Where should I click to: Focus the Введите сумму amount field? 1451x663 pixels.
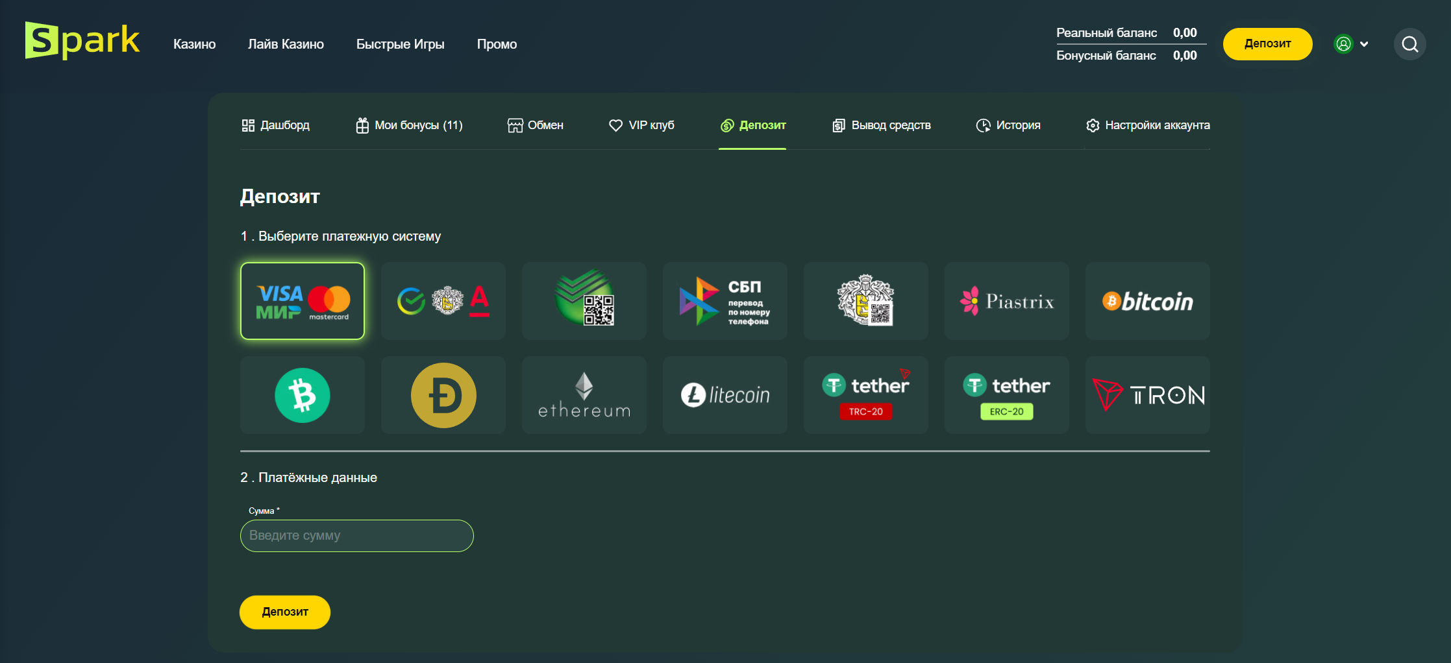coord(356,536)
